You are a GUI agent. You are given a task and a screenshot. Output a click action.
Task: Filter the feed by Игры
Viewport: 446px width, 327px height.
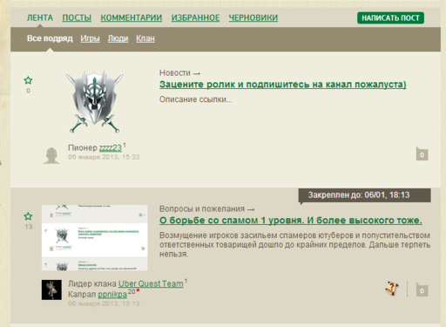tap(90, 38)
